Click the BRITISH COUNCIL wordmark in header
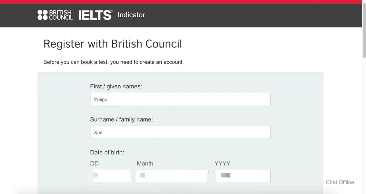366x194 pixels. coord(61,15)
